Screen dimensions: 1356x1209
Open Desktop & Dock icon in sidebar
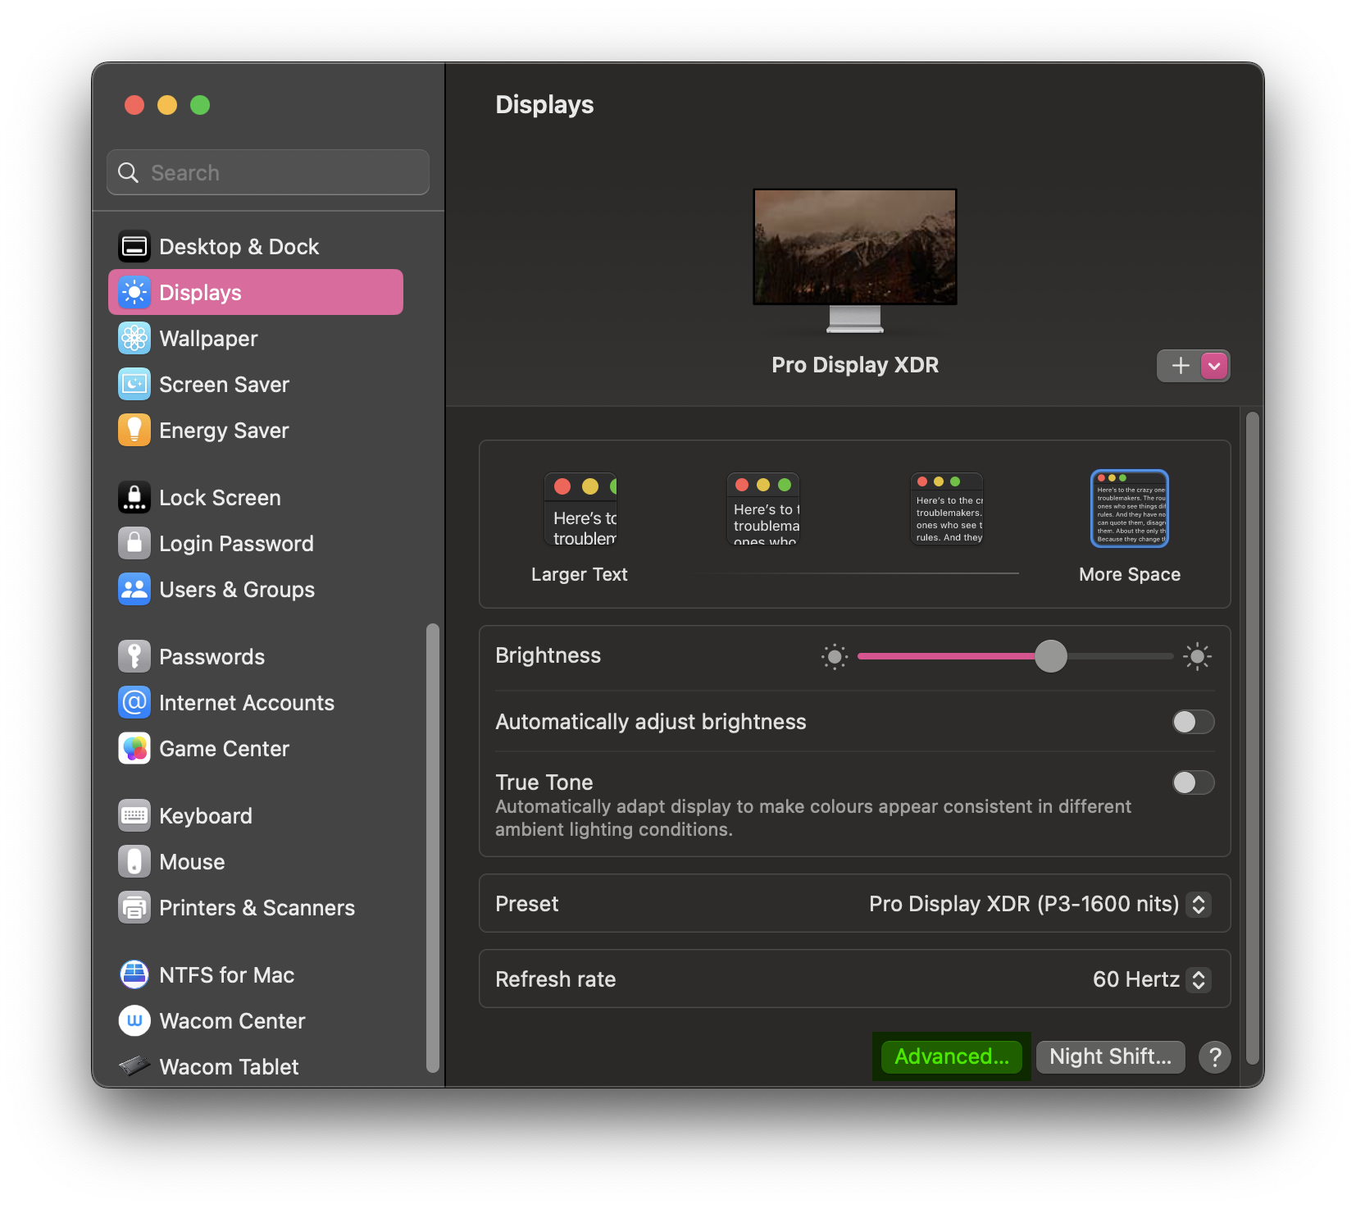(134, 246)
